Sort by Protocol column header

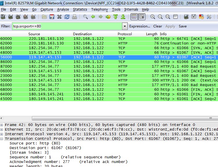tap(131, 34)
